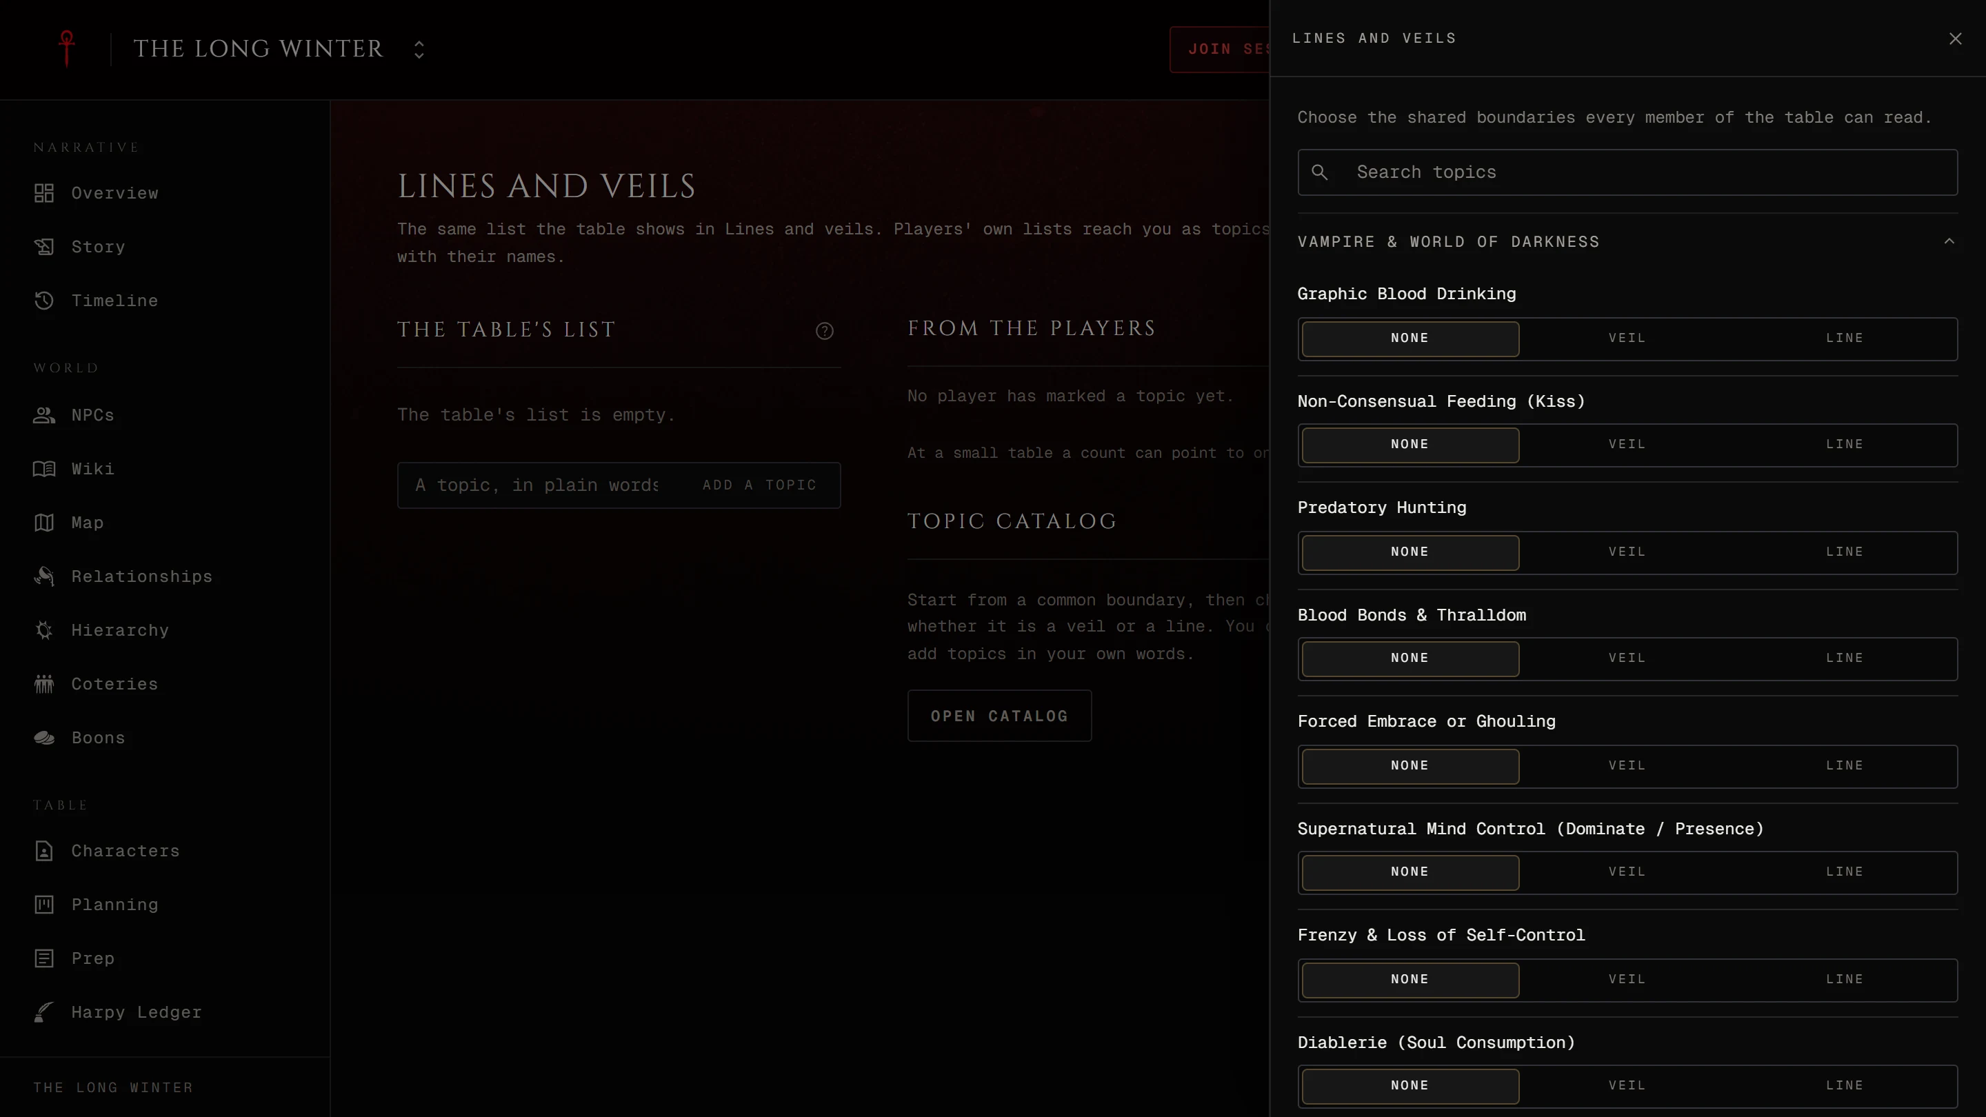Set Diablerie (Soul Consumption) to Line

(1844, 1085)
